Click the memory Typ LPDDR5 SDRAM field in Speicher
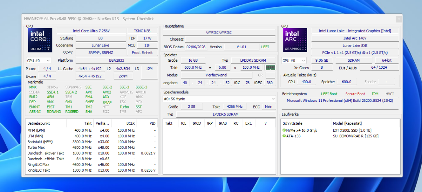The width and height of the screenshot is (422, 192). 253,60
